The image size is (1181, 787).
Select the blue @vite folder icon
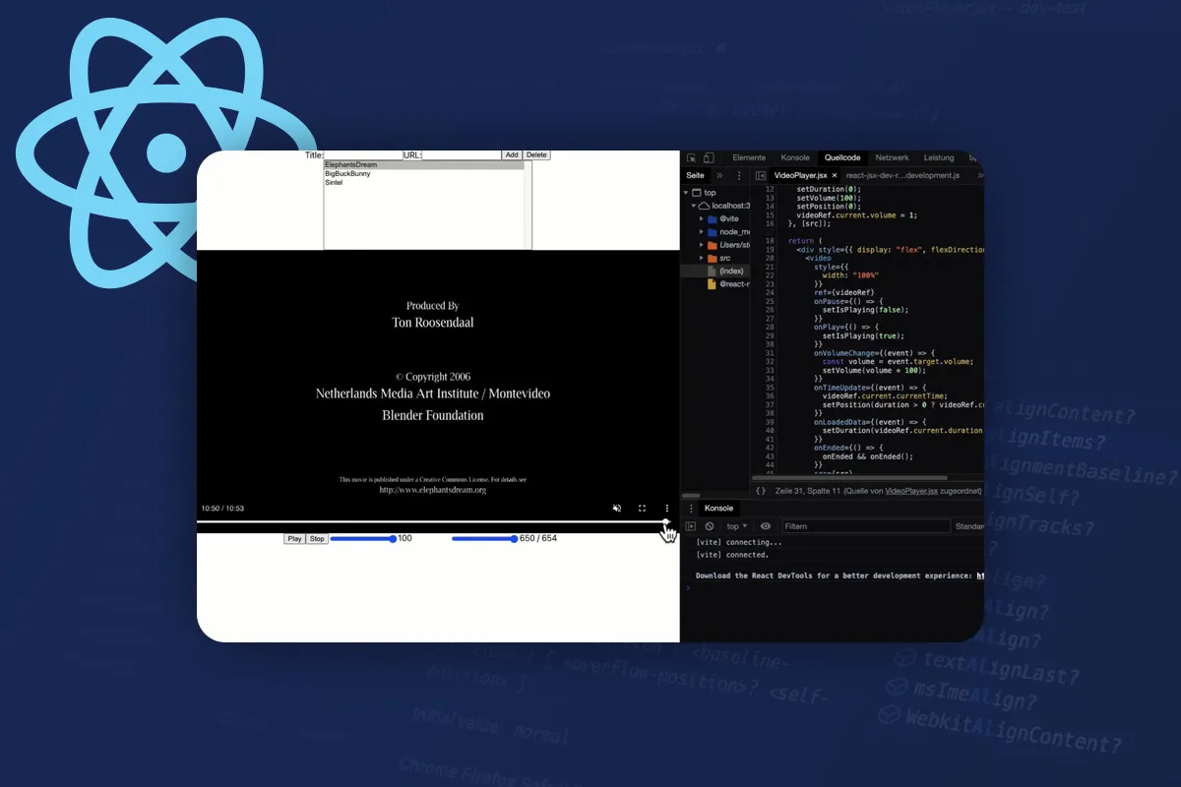click(x=712, y=218)
